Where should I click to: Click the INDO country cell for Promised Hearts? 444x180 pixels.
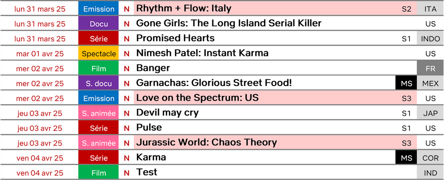[x=430, y=38]
